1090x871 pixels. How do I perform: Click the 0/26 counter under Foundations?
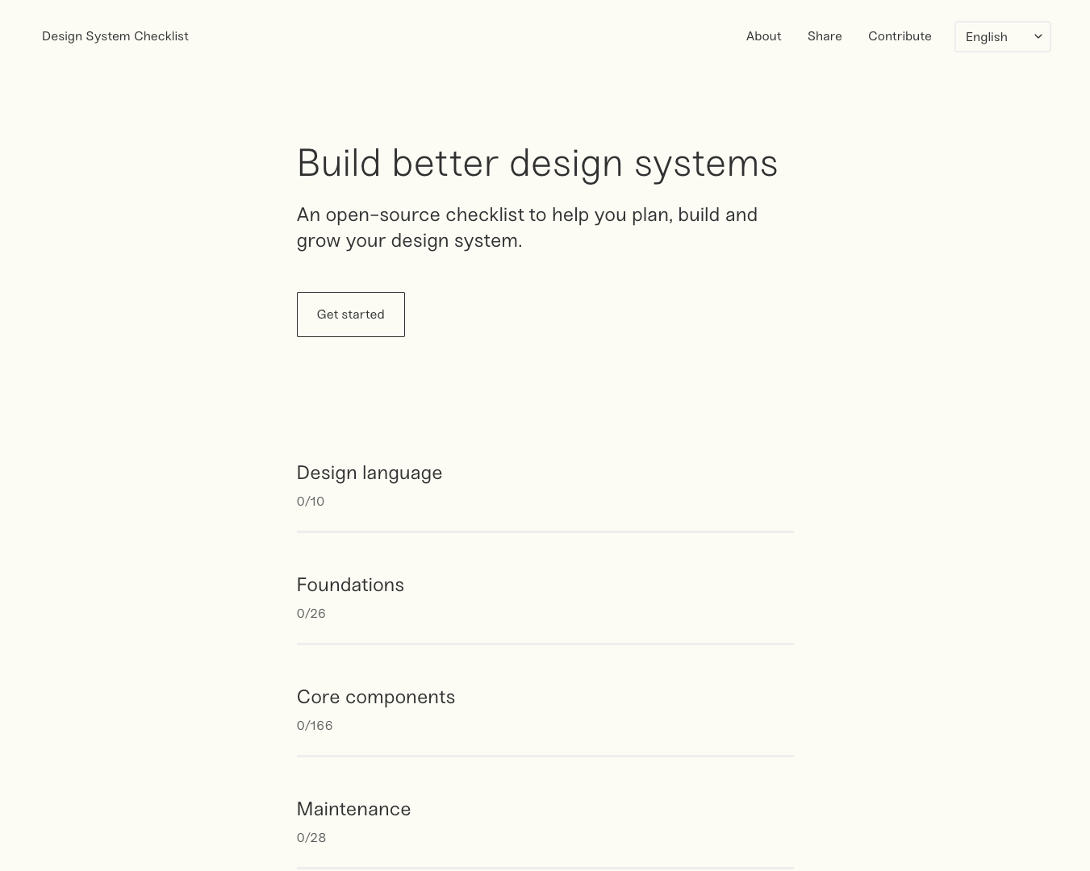coord(311,612)
